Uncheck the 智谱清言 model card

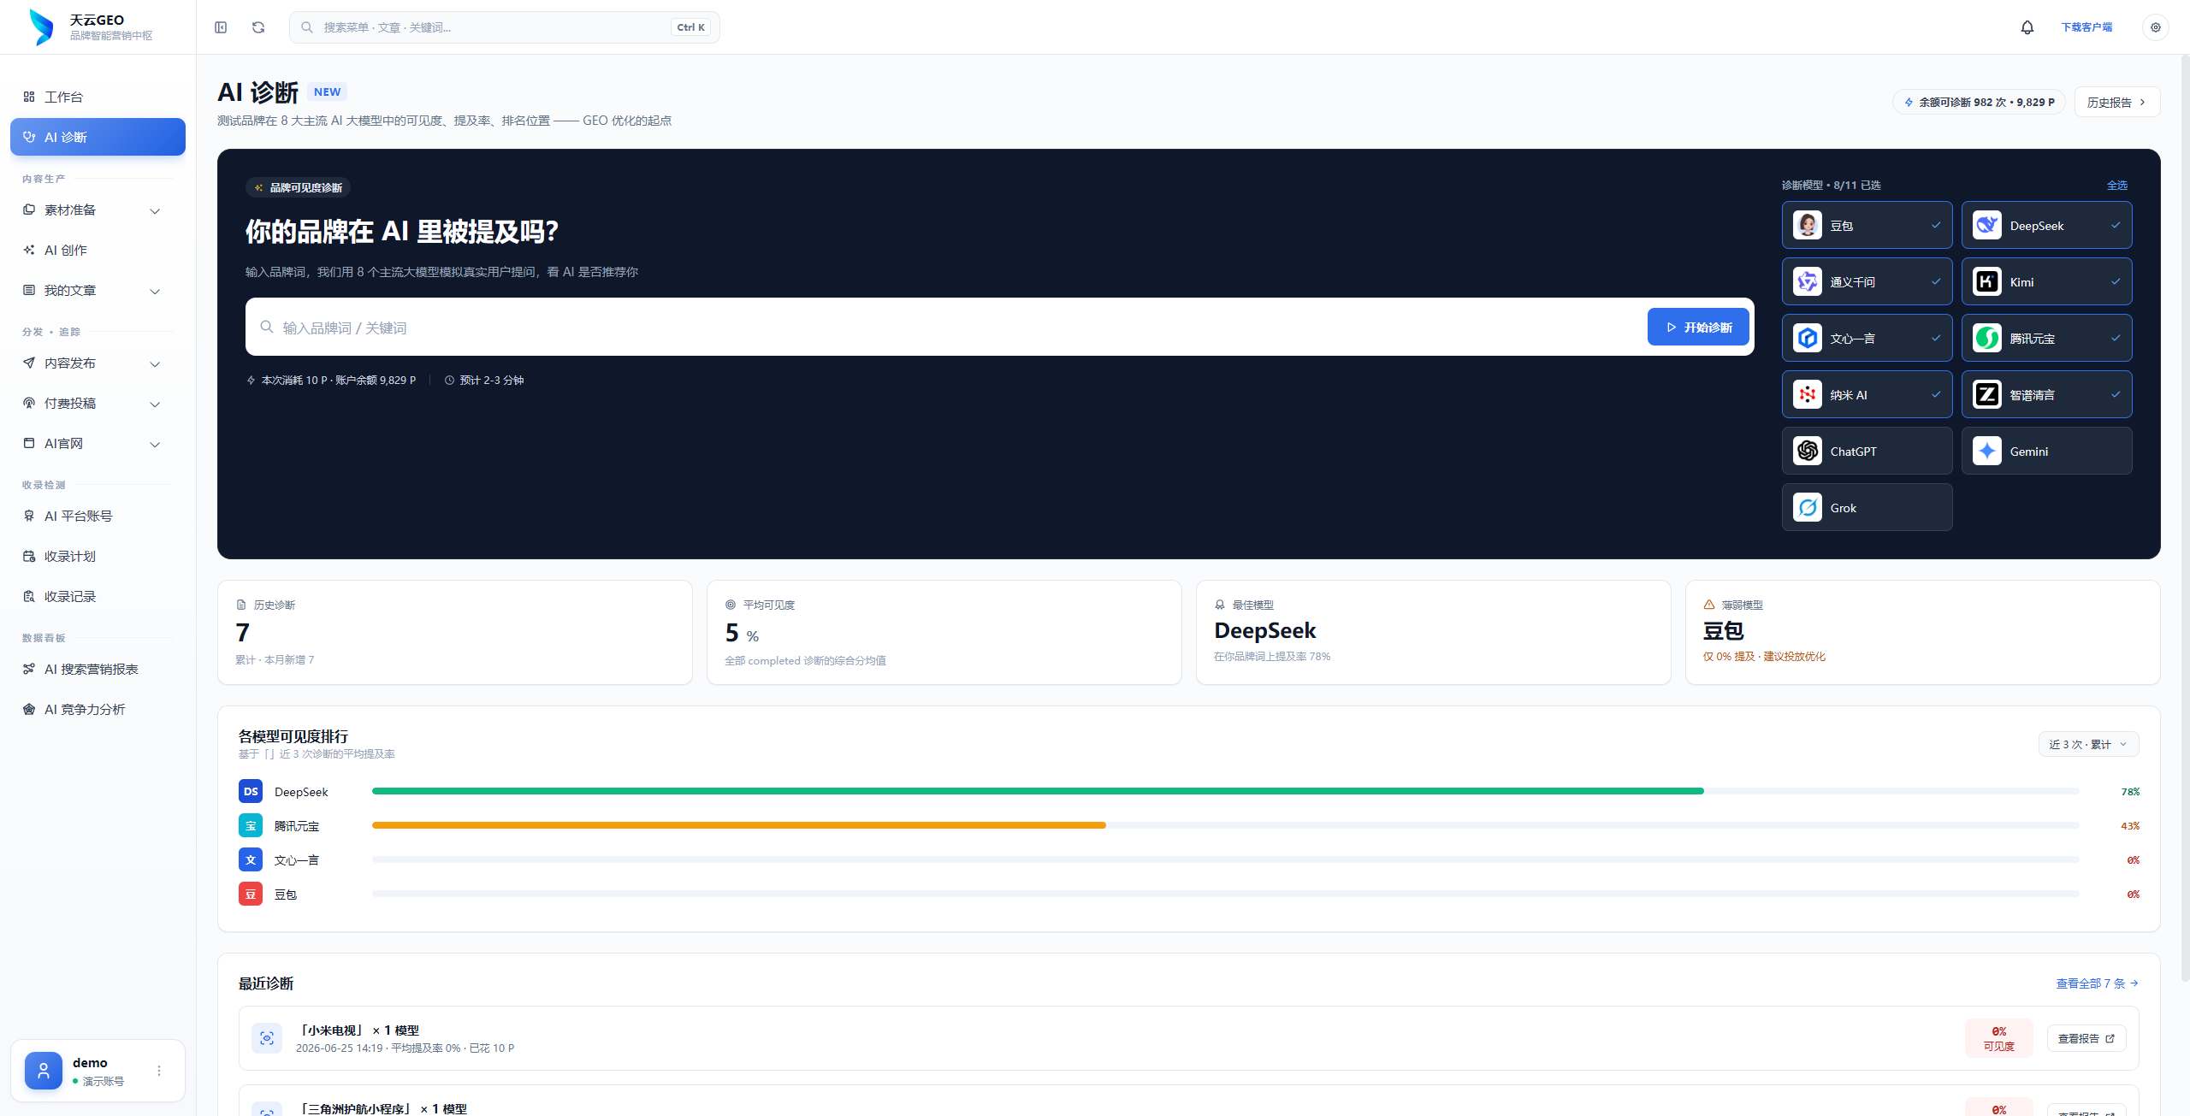(2047, 394)
